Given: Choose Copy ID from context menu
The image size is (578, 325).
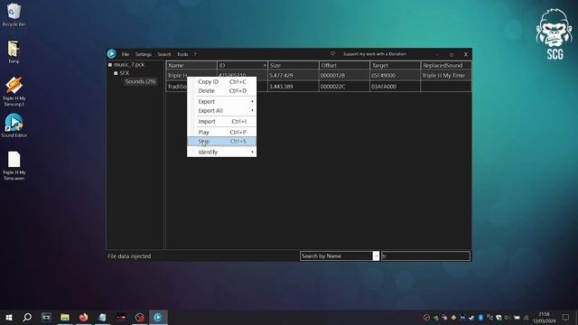Looking at the screenshot, I should (222, 81).
